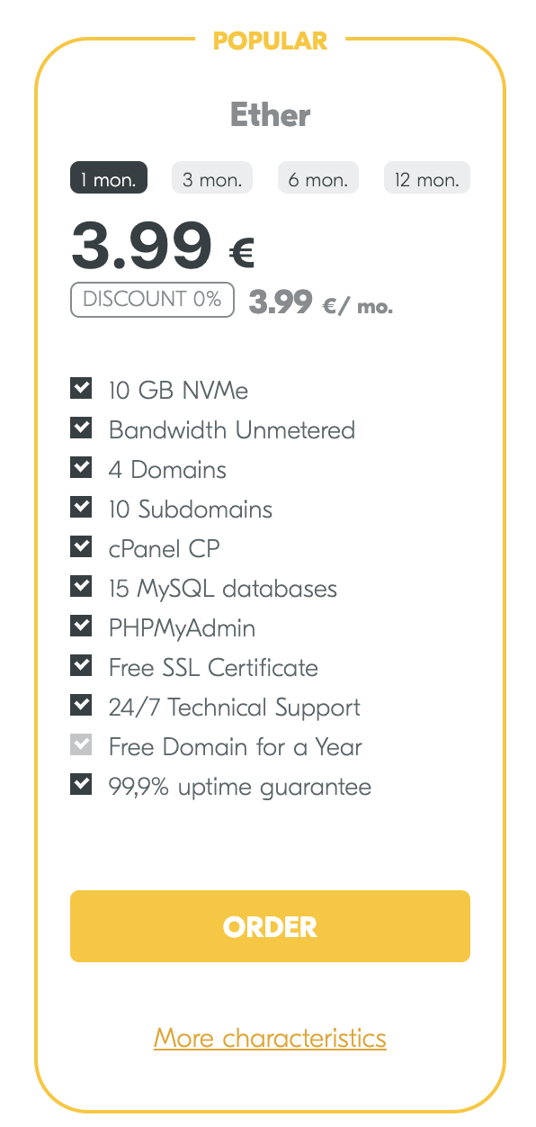Click the Free SSL Certificate checkmark

pos(81,665)
